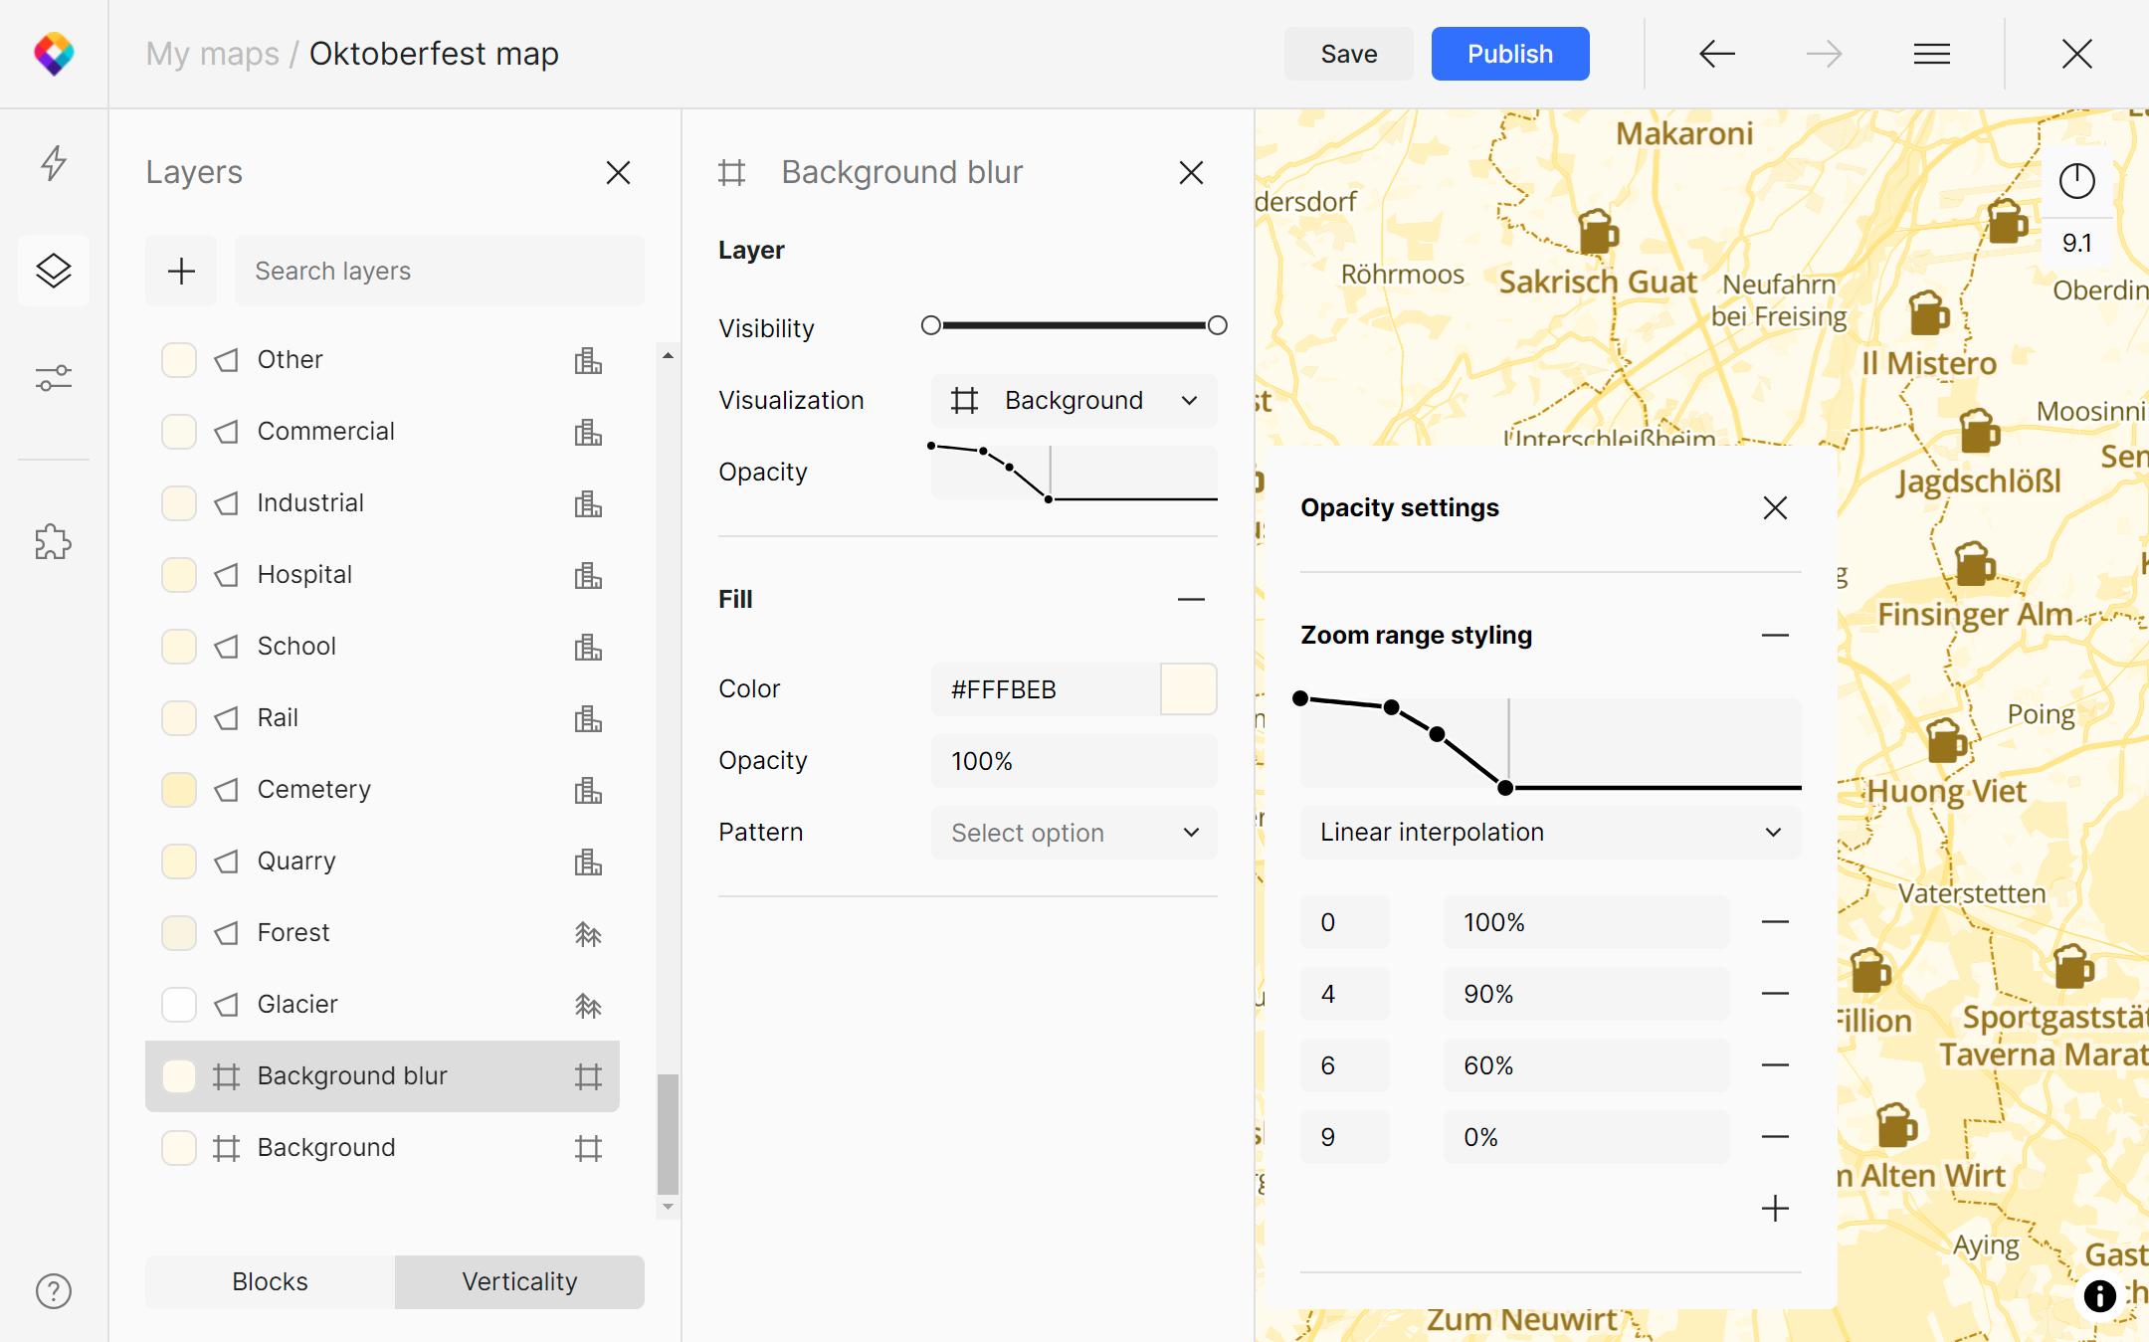Toggle the Glacier layer checkbox
The width and height of the screenshot is (2149, 1342).
pyautogui.click(x=179, y=1005)
